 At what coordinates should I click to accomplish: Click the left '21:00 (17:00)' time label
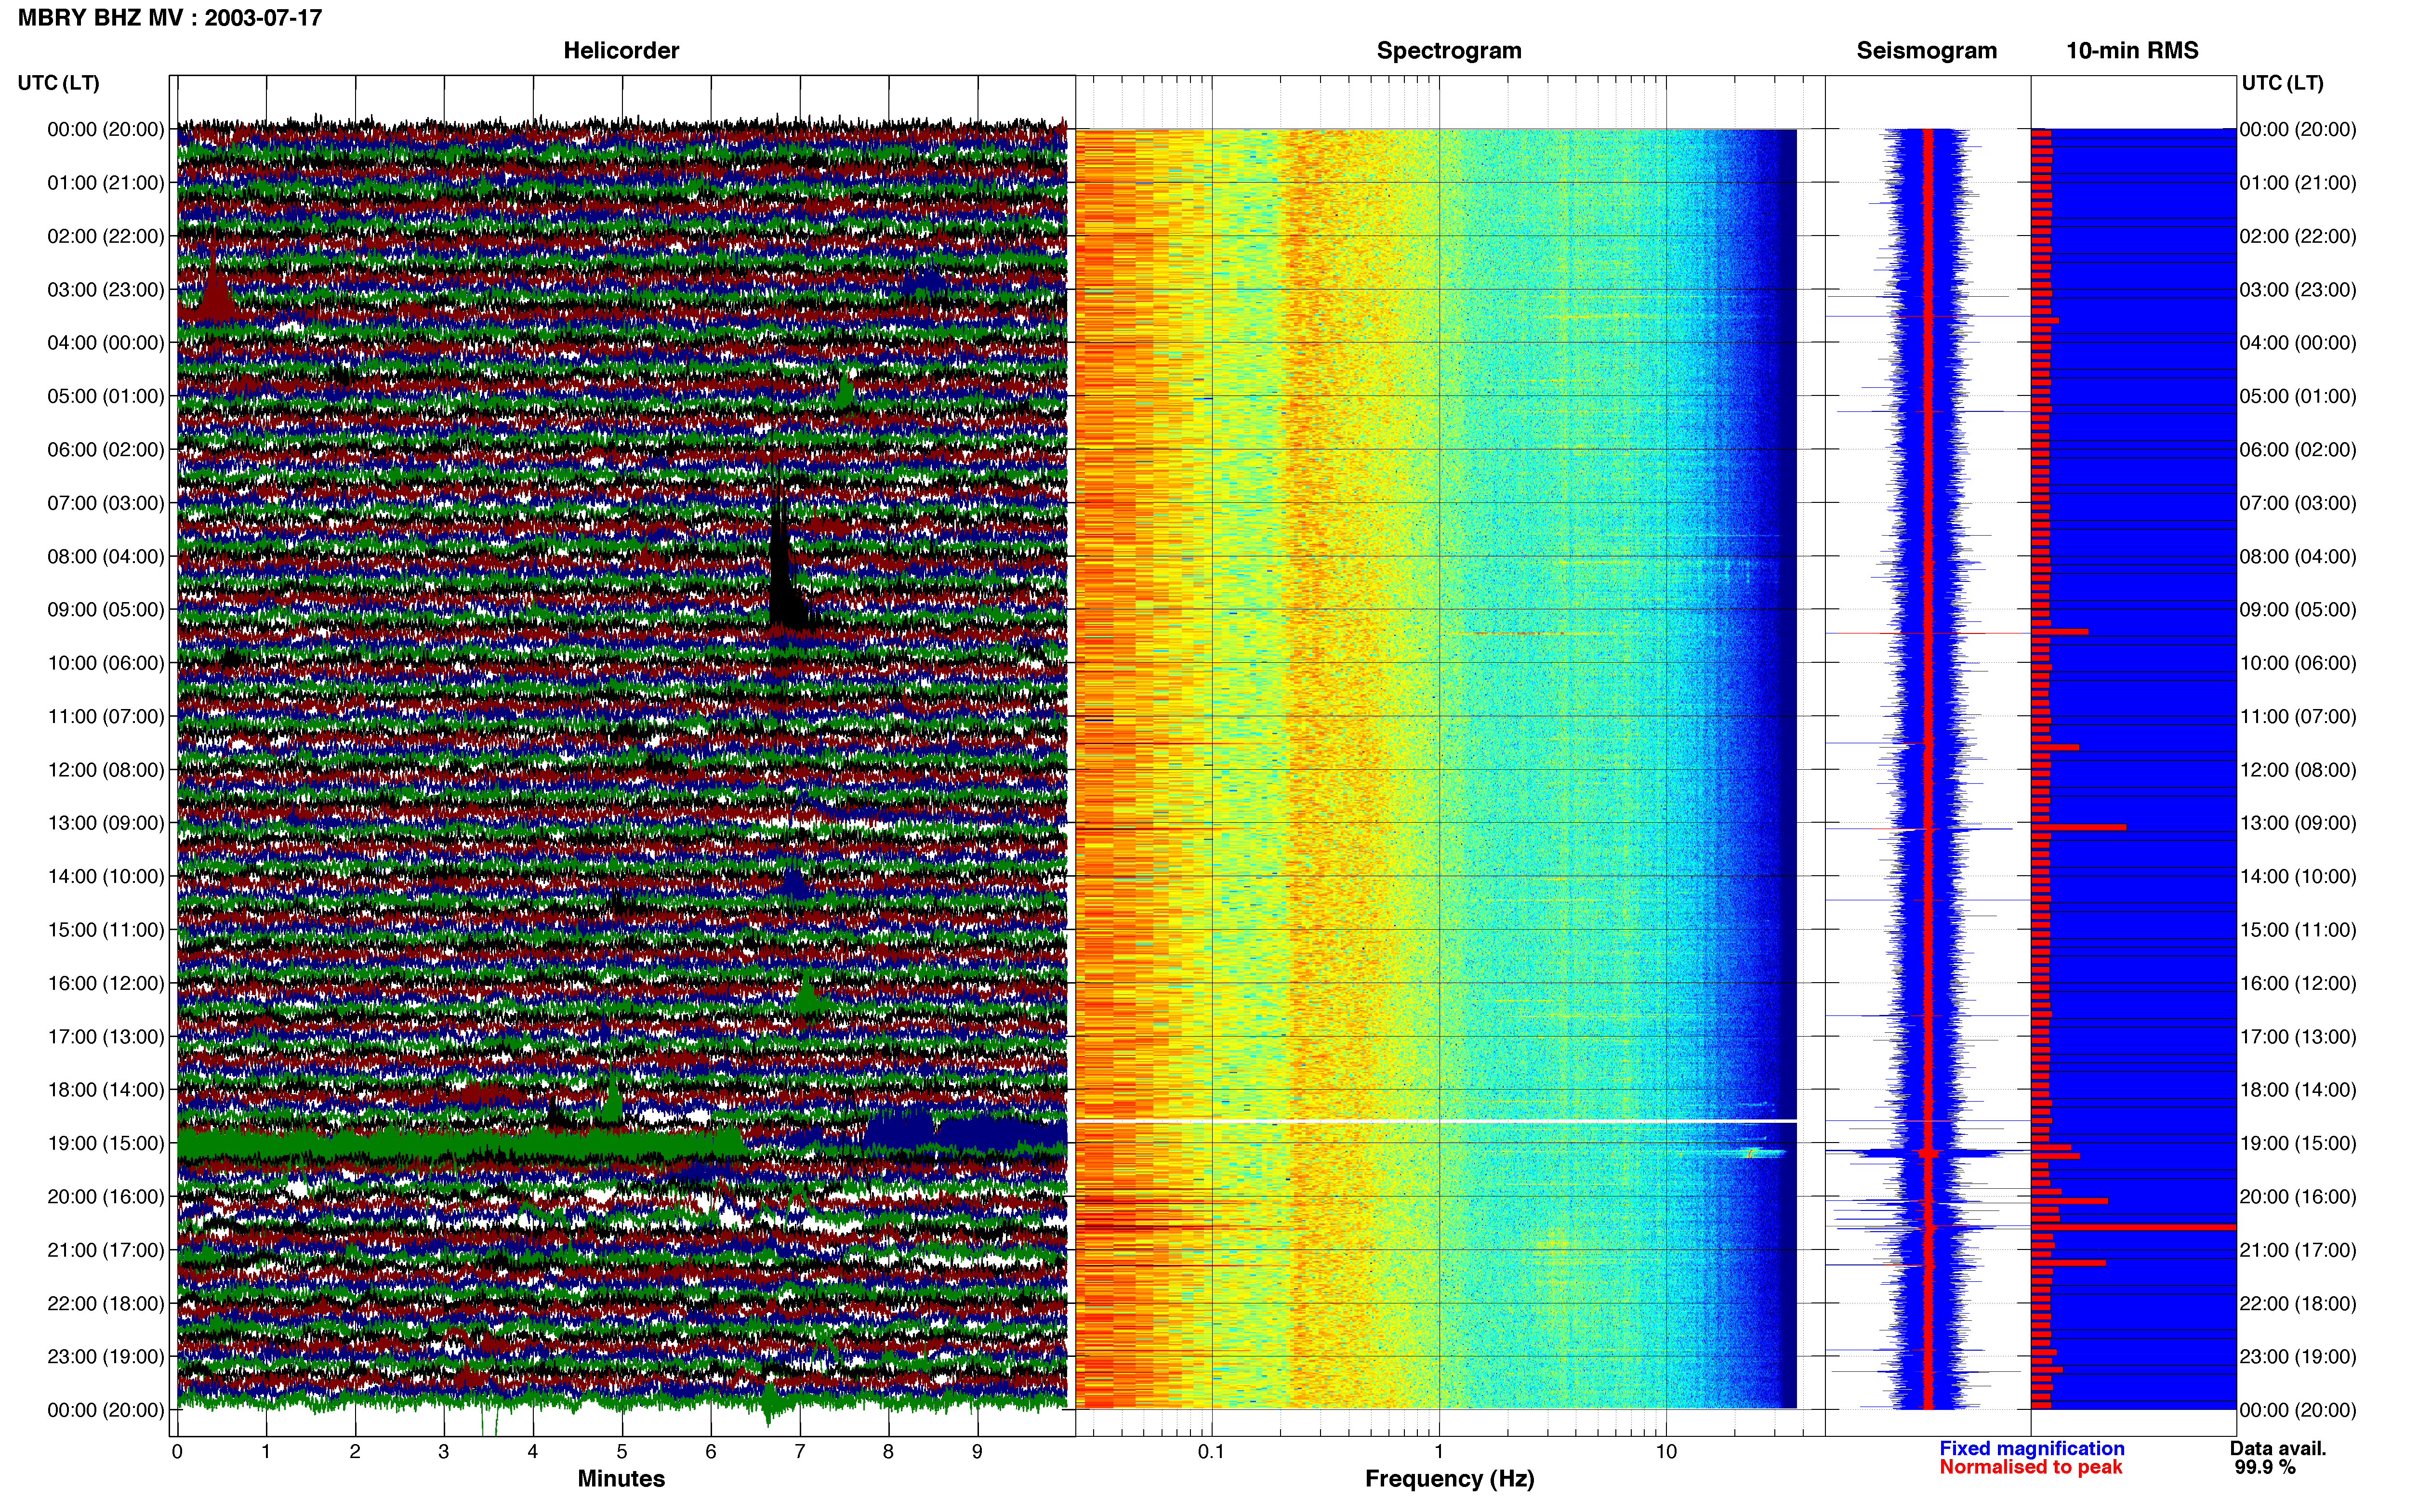click(106, 1250)
